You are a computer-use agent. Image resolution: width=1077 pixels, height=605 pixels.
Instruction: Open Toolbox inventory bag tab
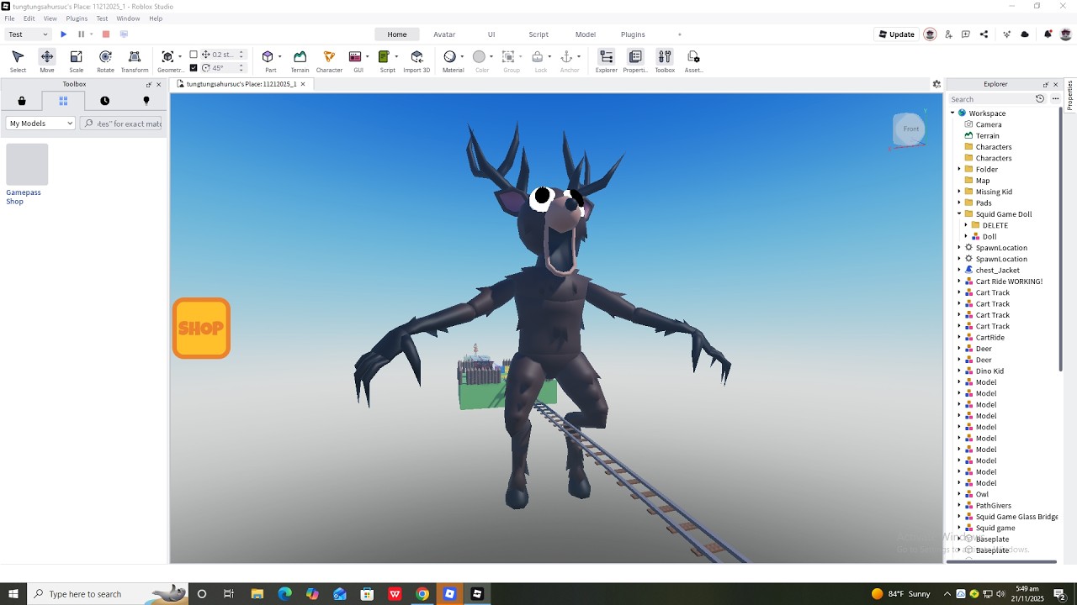22,101
